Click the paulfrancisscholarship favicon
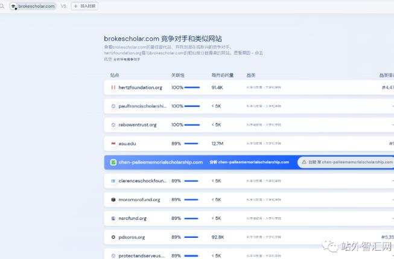This screenshot has width=394, height=259. 113,106
